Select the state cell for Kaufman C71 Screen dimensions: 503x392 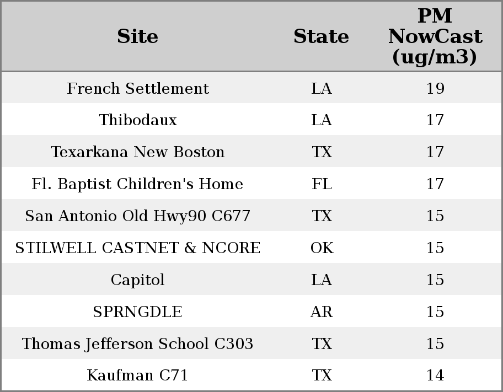click(322, 375)
